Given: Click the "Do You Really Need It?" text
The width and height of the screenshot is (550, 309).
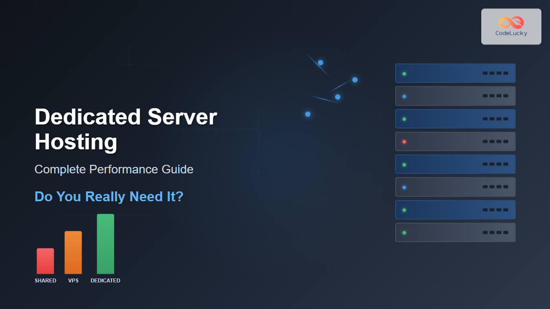Looking at the screenshot, I should [109, 197].
